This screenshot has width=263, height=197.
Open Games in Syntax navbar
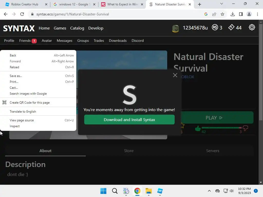pyautogui.click(x=60, y=28)
